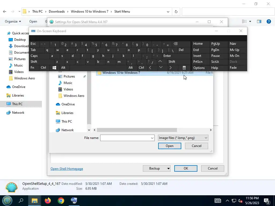Viewport: 275px width, 206px height.
Task: Tap the down arrow key on keyboard
Action: coord(161,67)
